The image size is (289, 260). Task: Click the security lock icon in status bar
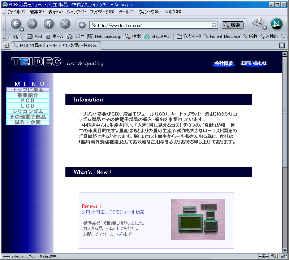coord(284,256)
